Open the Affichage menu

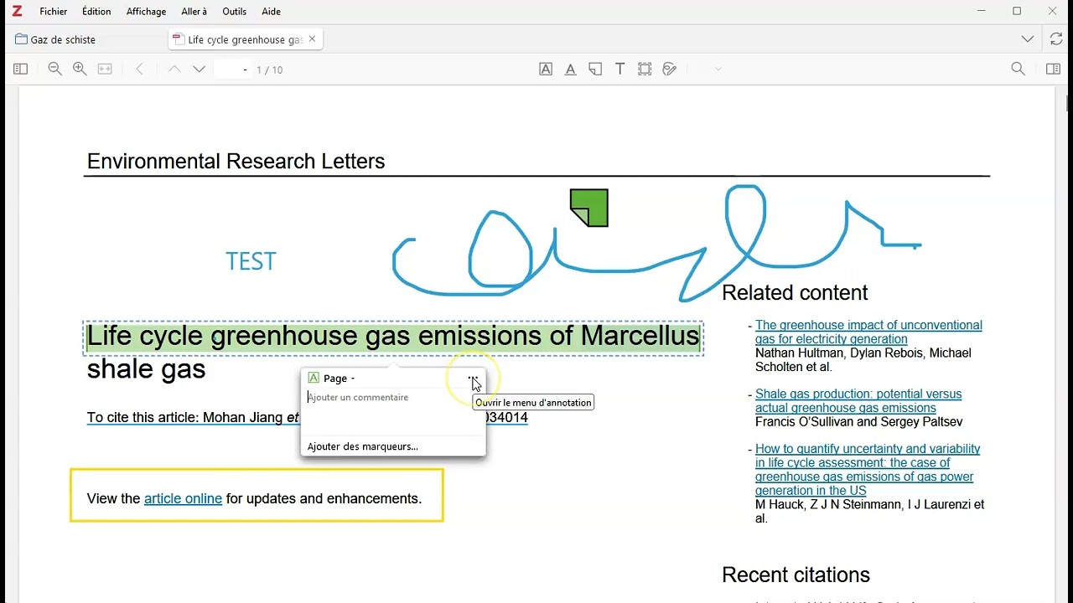pyautogui.click(x=146, y=12)
